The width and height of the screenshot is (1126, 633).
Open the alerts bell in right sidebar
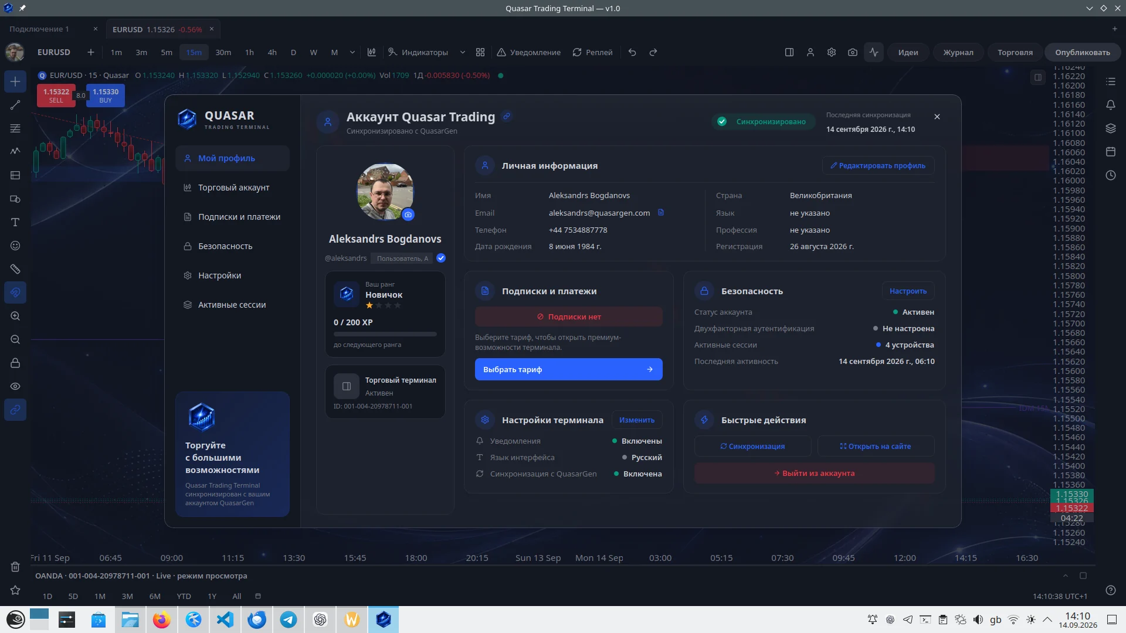(1111, 105)
